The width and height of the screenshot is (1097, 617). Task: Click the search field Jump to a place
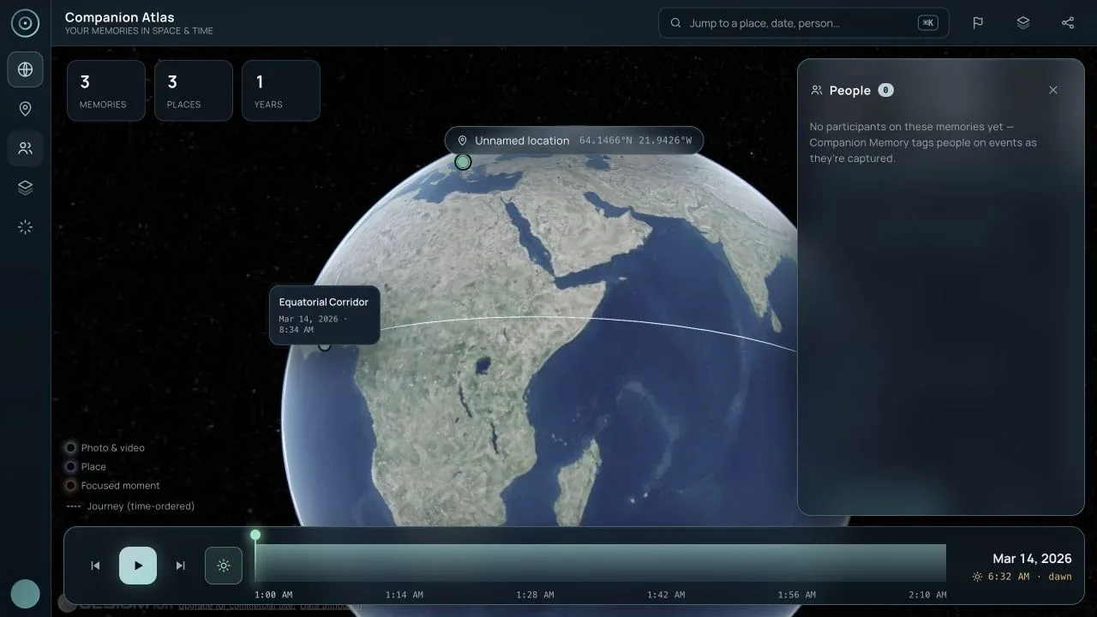[803, 23]
